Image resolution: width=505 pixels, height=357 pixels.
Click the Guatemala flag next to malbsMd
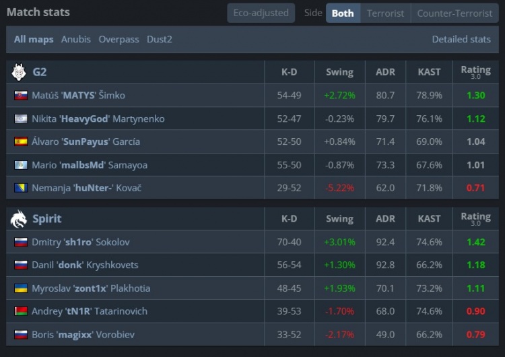pos(20,165)
